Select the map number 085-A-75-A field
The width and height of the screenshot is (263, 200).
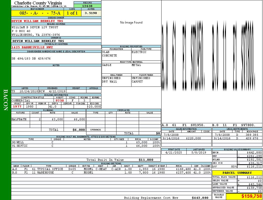tap(37, 13)
